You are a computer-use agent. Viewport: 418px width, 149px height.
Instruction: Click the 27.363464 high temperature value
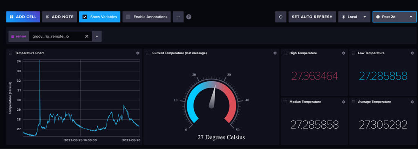coord(314,76)
